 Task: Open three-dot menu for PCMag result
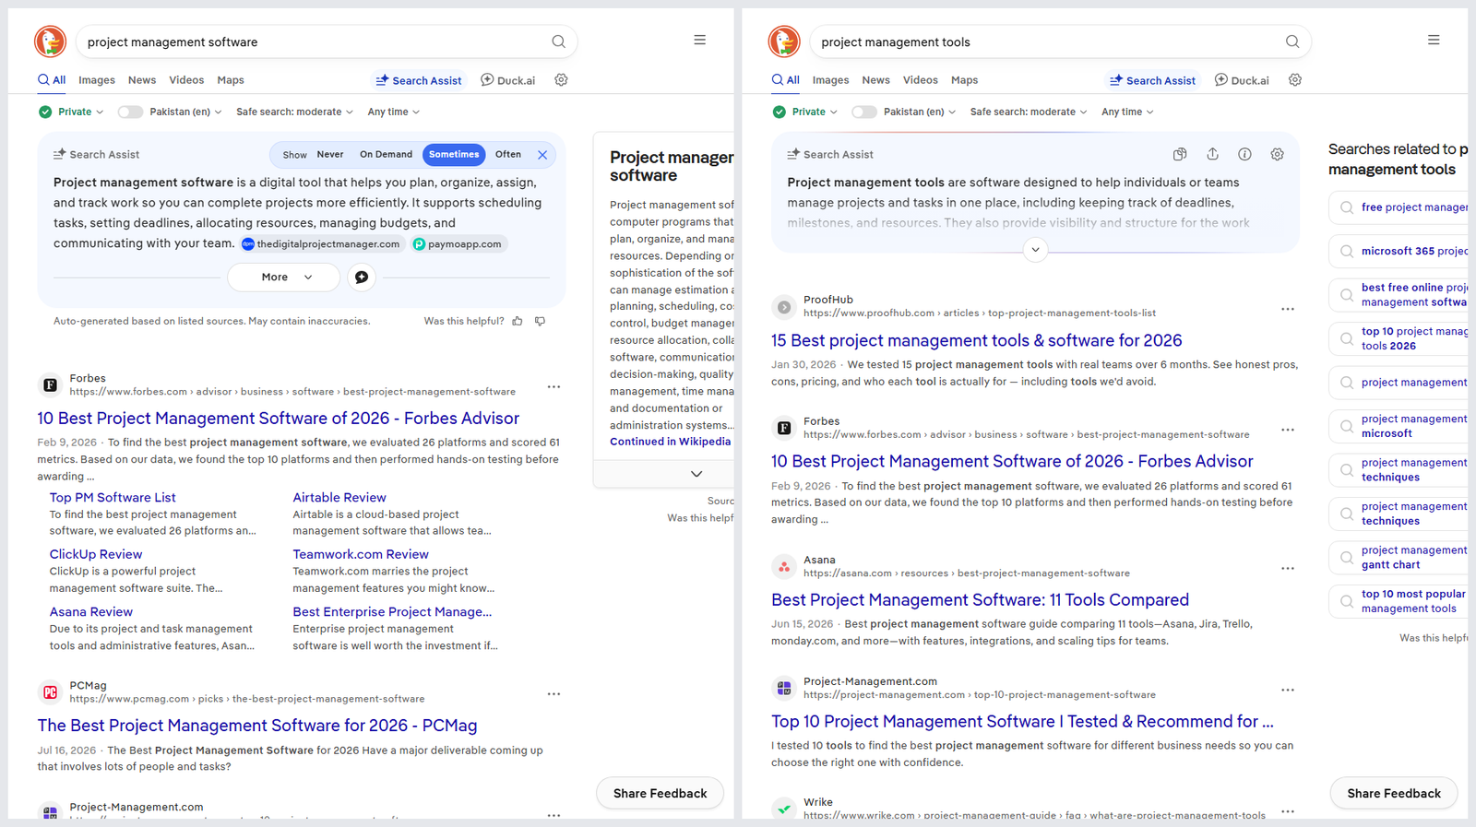(x=553, y=694)
